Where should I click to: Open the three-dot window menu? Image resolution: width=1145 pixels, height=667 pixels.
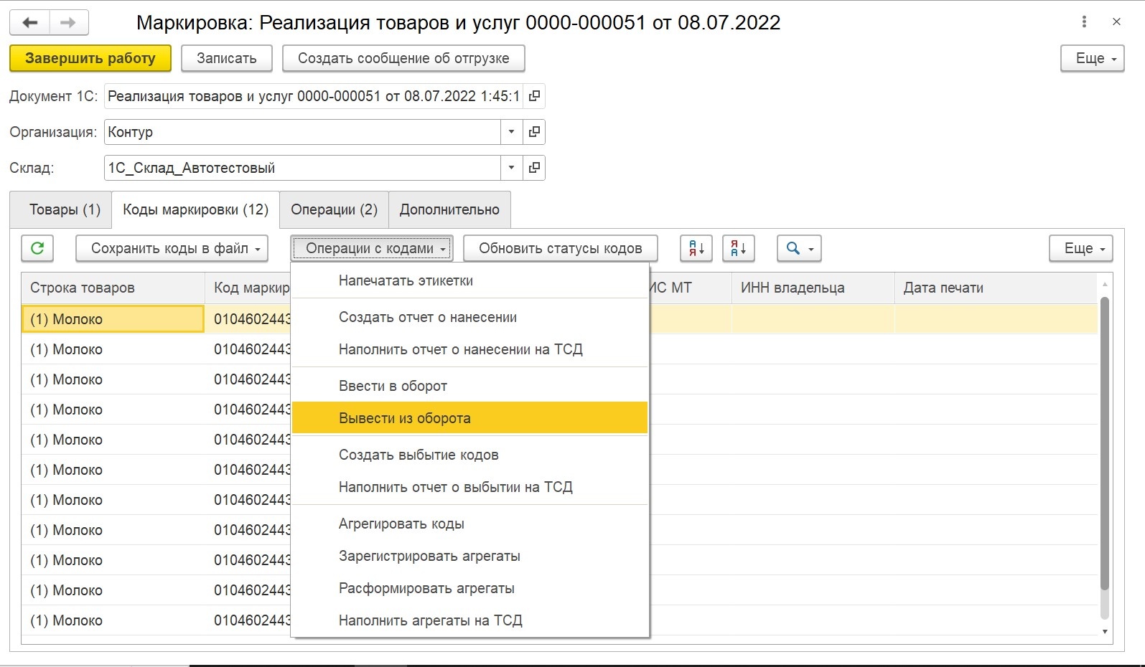pyautogui.click(x=1084, y=22)
